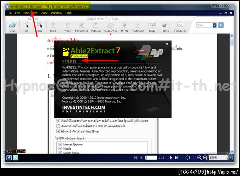Convert to PowerPoint from the toolbar
Viewport: 240px width, 176px height.
click(x=81, y=27)
